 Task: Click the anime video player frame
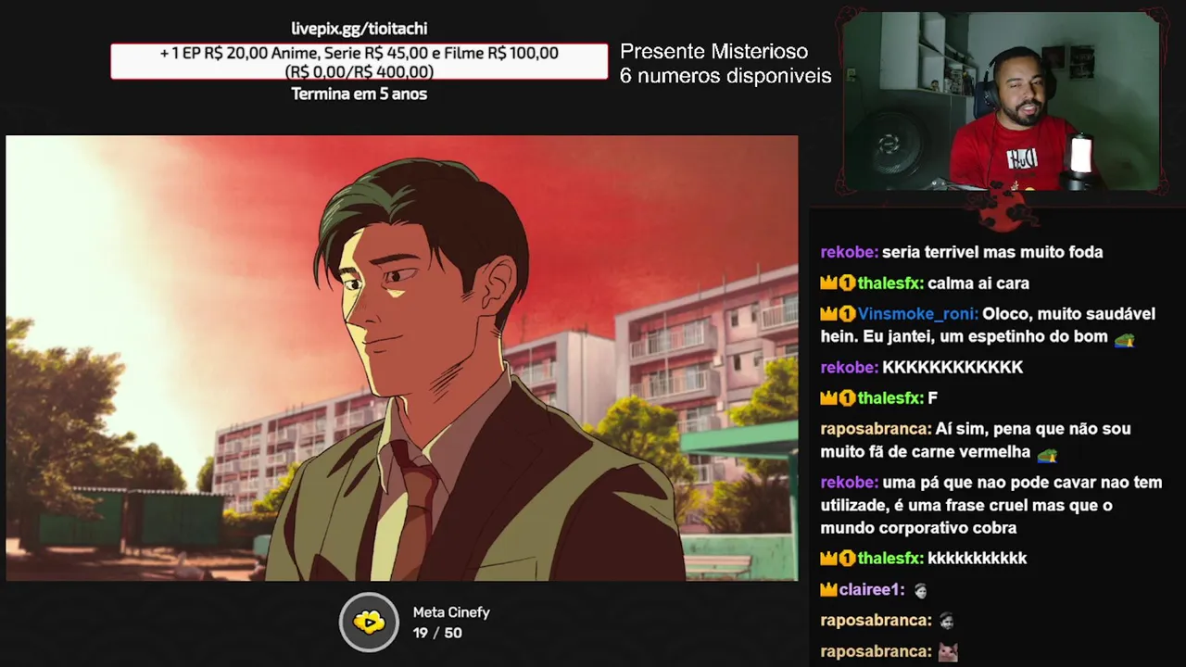pyautogui.click(x=402, y=359)
